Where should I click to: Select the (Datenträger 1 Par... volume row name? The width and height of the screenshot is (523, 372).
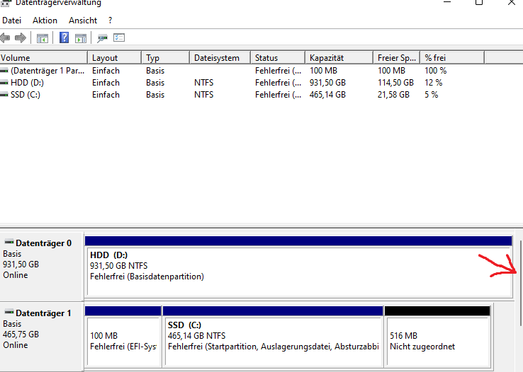pyautogui.click(x=47, y=71)
